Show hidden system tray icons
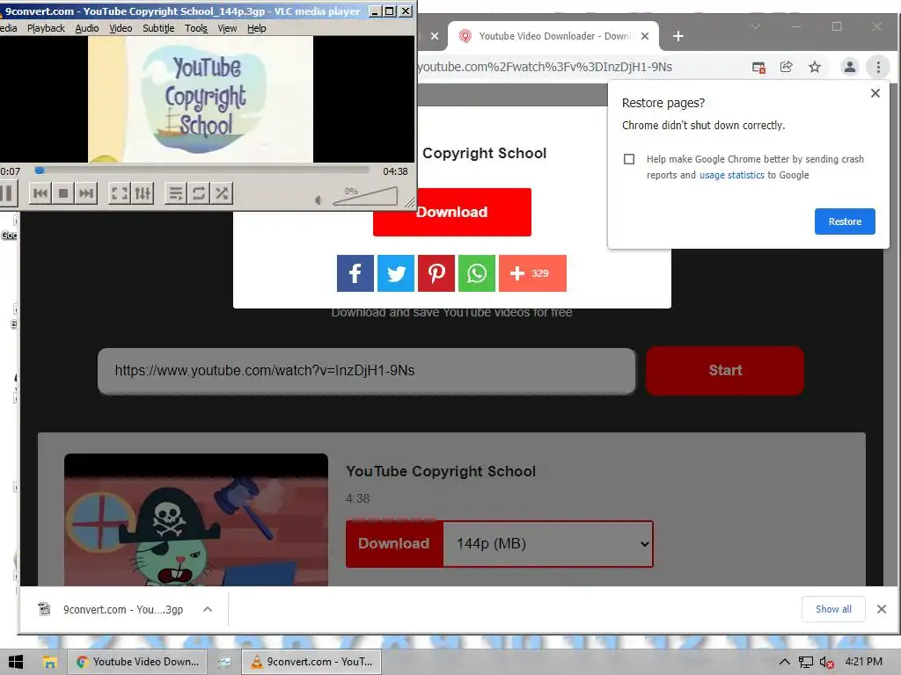This screenshot has width=901, height=675. click(784, 662)
